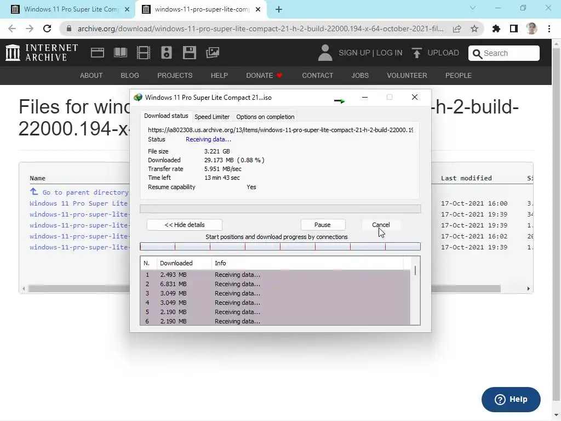Open HELP in Archive navigation
Screen dimensions: 561x421
219,76
